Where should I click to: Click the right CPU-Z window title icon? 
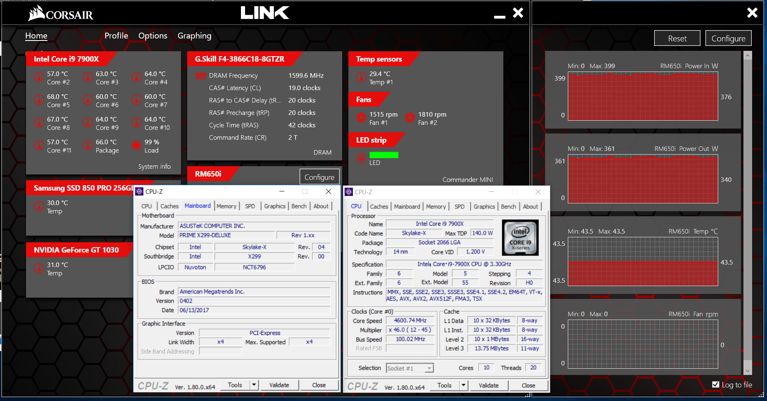coord(349,192)
